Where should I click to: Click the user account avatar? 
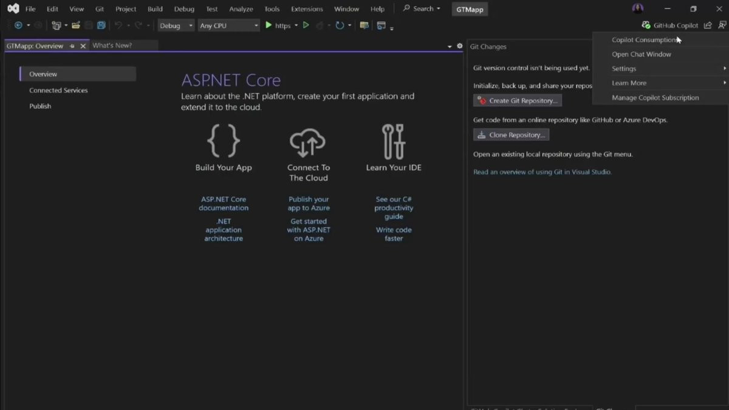coord(638,9)
